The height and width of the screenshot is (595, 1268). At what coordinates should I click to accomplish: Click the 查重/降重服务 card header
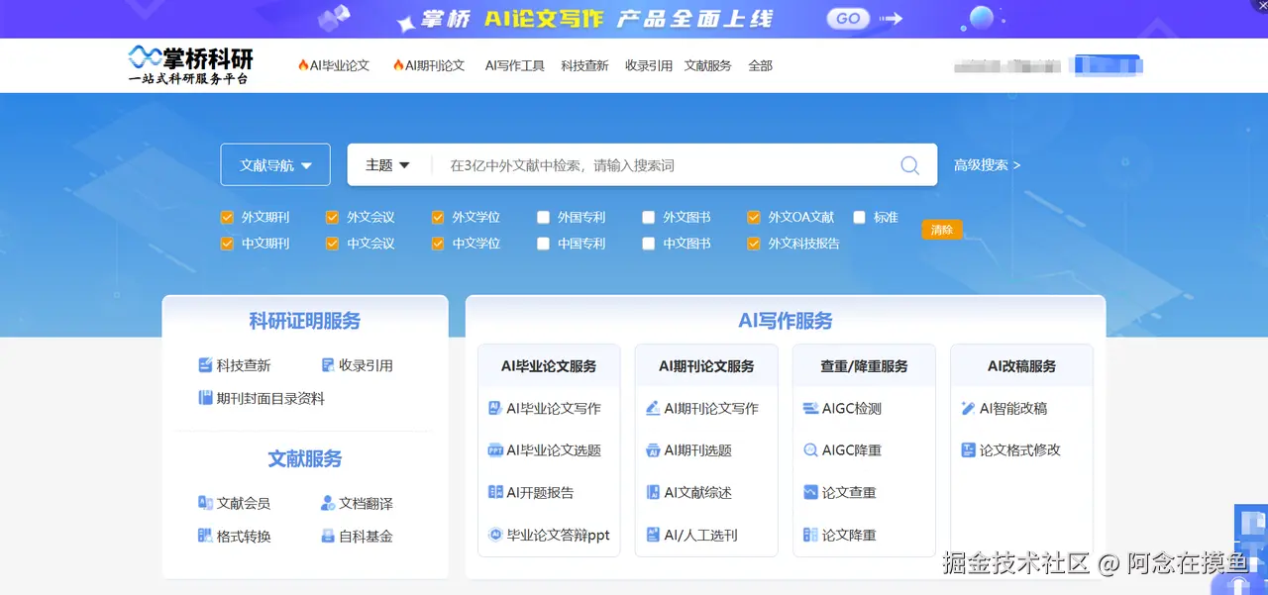[x=864, y=365]
